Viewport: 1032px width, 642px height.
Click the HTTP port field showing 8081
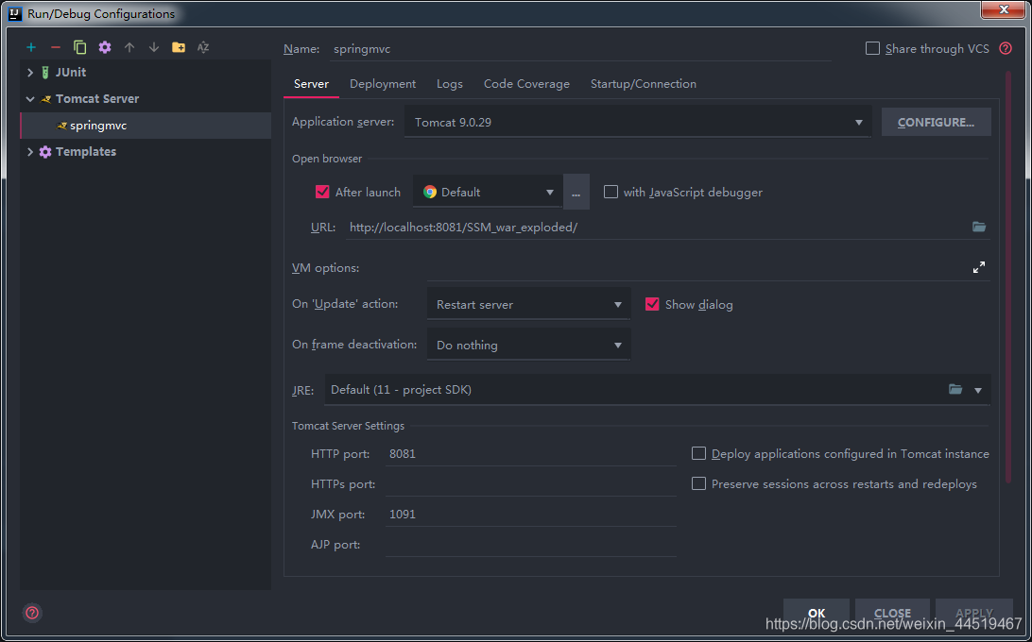531,454
